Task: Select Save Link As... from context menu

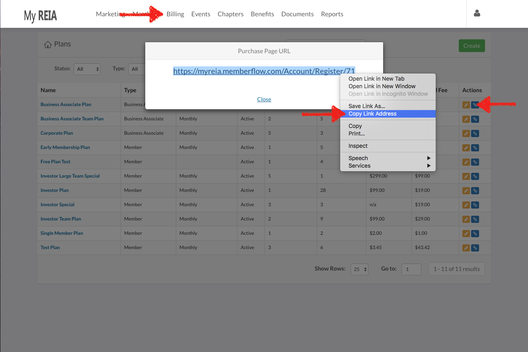Action: pos(388,106)
